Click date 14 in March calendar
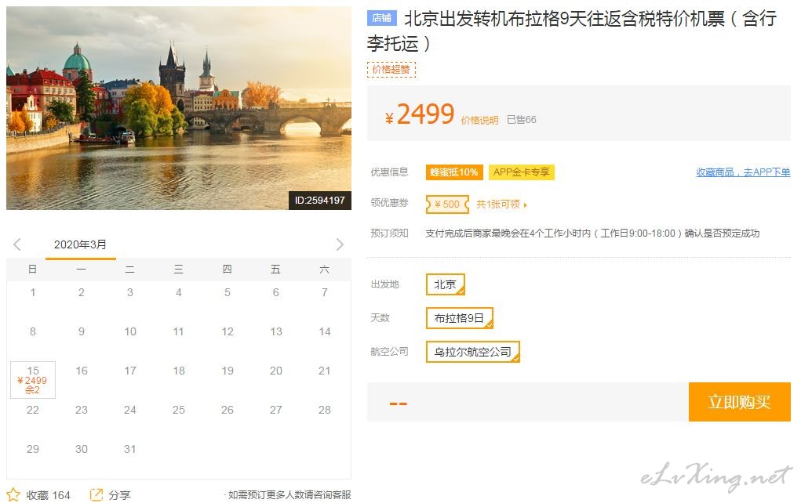 (x=325, y=331)
